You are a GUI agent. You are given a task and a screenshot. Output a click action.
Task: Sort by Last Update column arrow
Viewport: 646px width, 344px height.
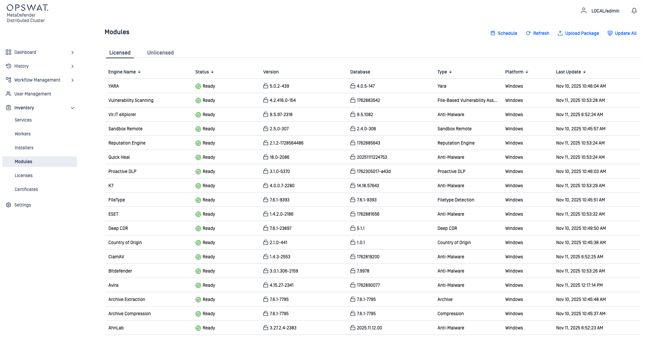pyautogui.click(x=584, y=72)
